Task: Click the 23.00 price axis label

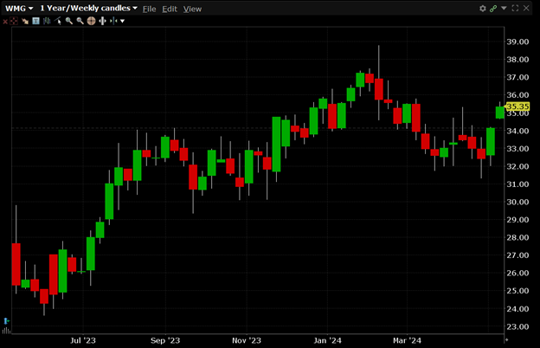Action: [x=517, y=326]
